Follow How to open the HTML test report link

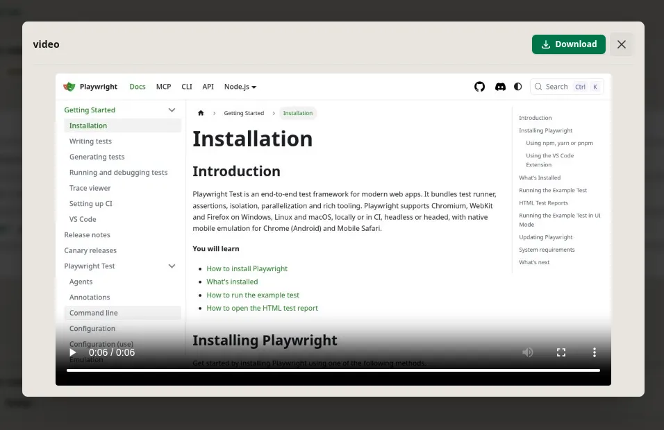[262, 308]
